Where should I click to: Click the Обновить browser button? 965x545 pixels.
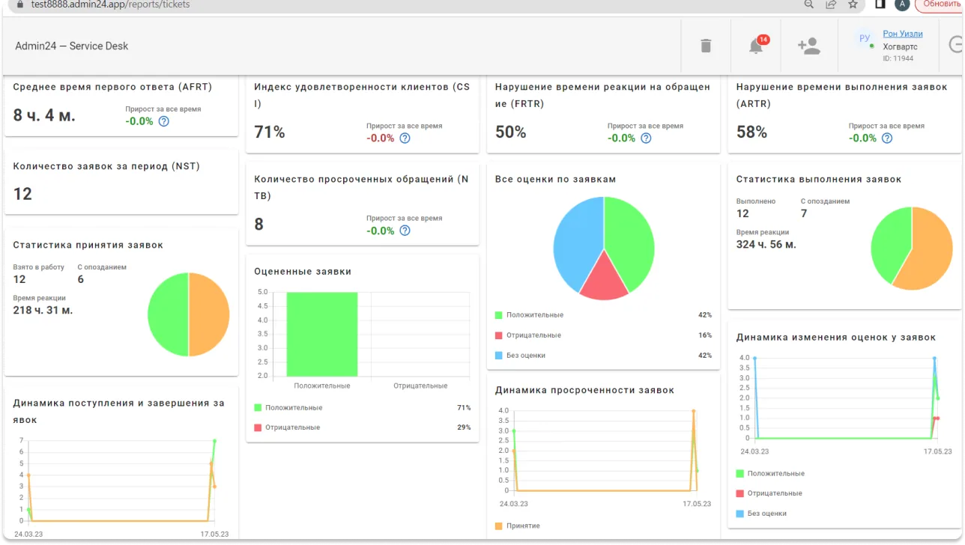(940, 4)
